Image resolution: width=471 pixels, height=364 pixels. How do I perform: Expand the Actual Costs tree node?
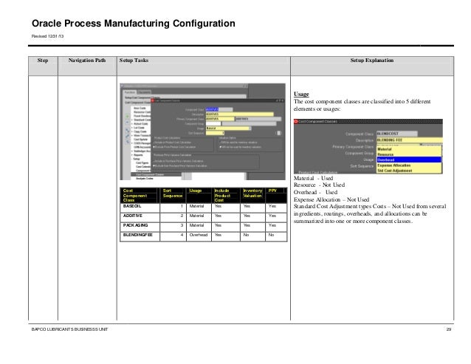pos(132,124)
